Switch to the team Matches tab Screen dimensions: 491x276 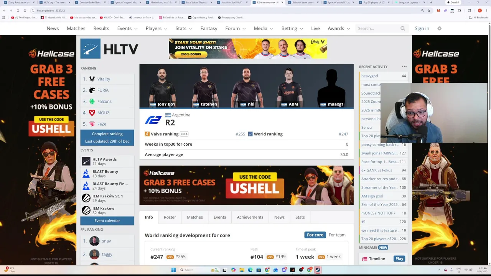tap(195, 217)
